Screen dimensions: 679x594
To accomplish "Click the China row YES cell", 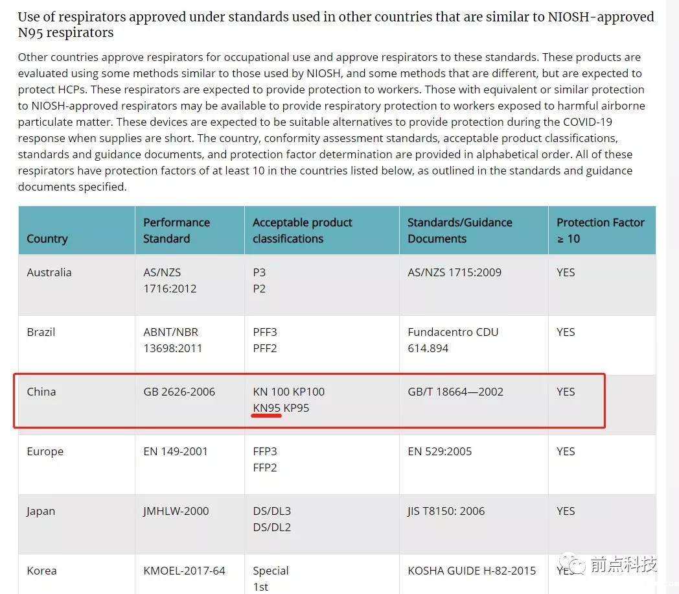I will pos(566,392).
